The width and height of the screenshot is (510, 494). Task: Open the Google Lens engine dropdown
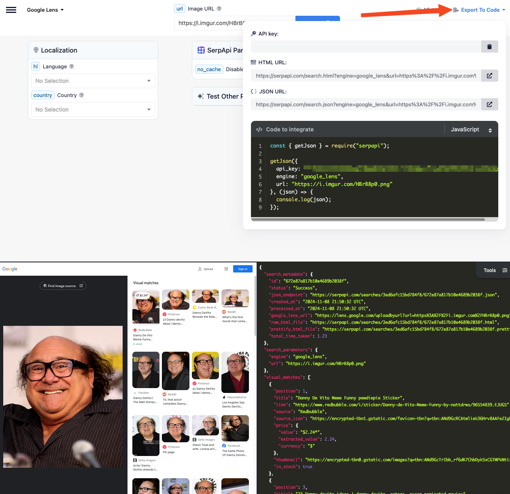tap(45, 10)
